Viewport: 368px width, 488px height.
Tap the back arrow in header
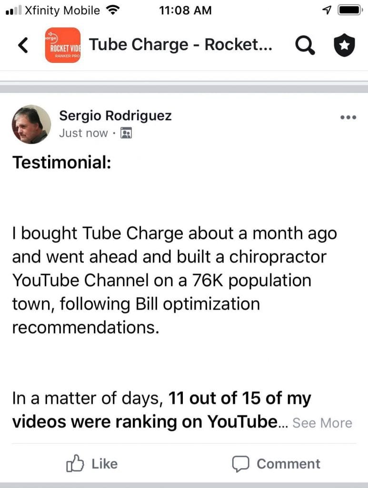click(x=23, y=45)
